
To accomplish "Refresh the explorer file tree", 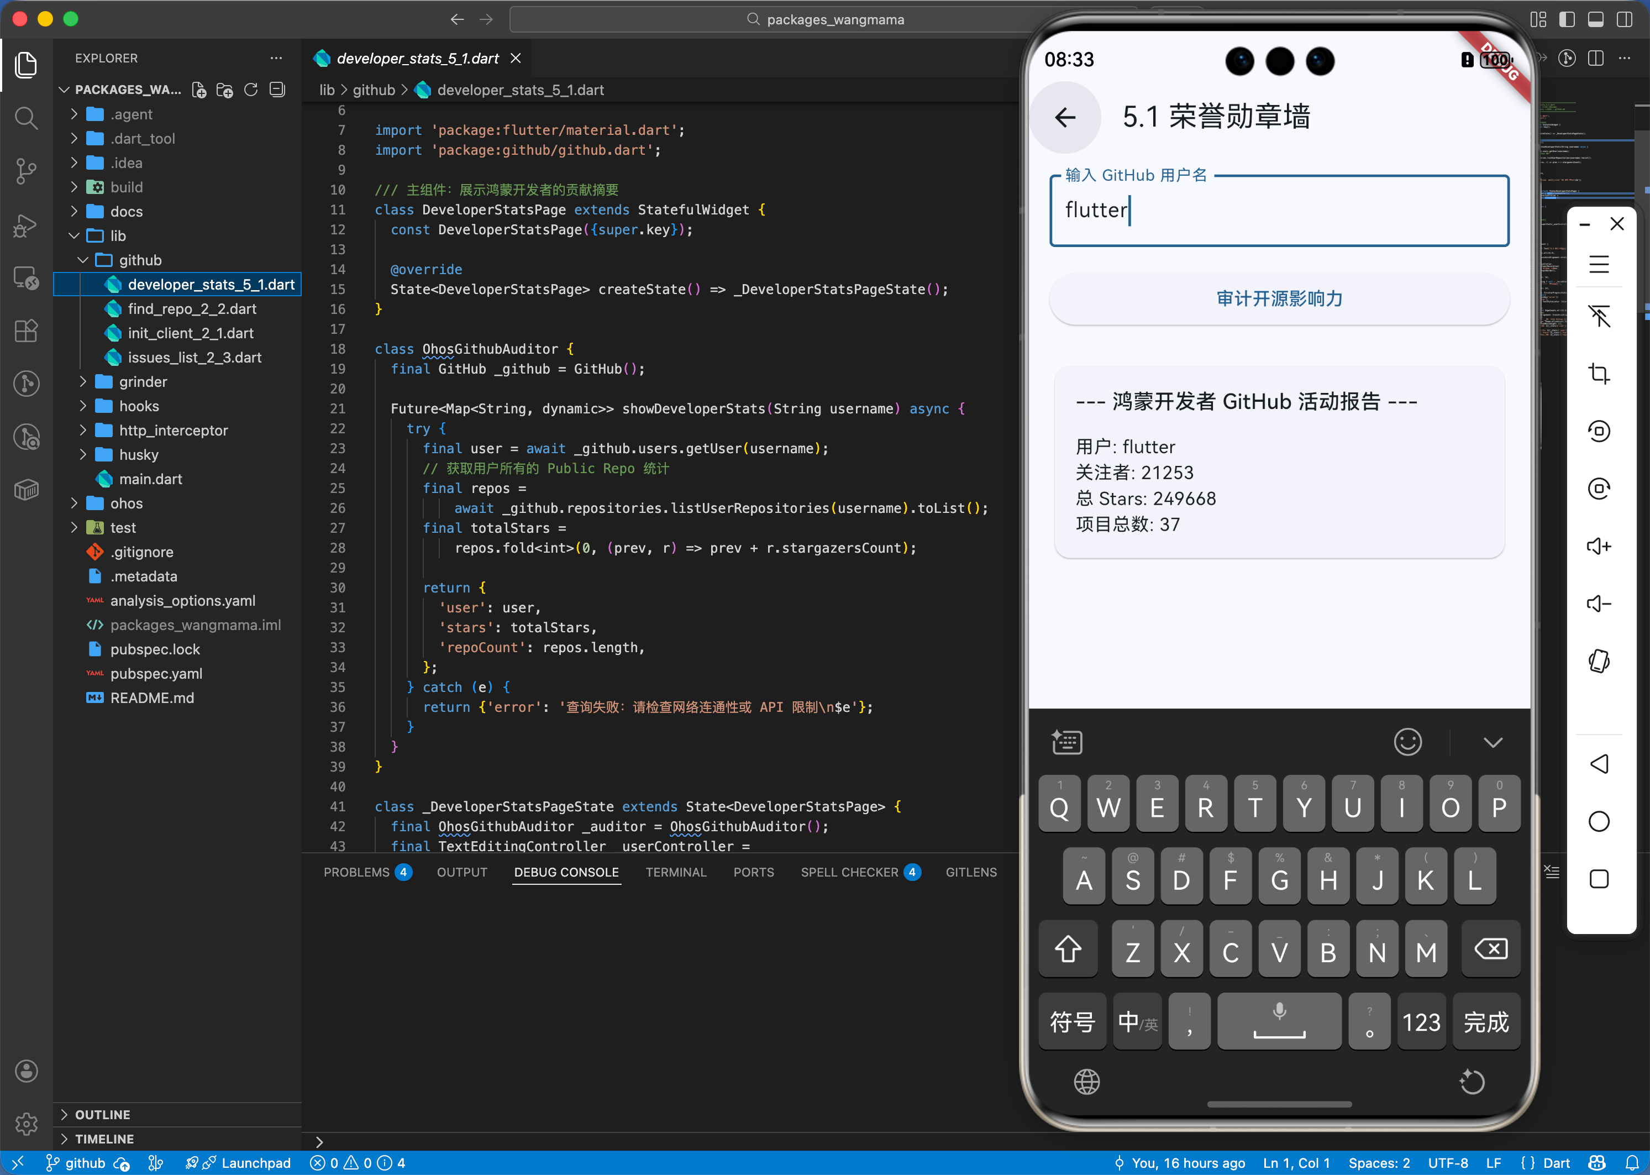I will (x=251, y=90).
